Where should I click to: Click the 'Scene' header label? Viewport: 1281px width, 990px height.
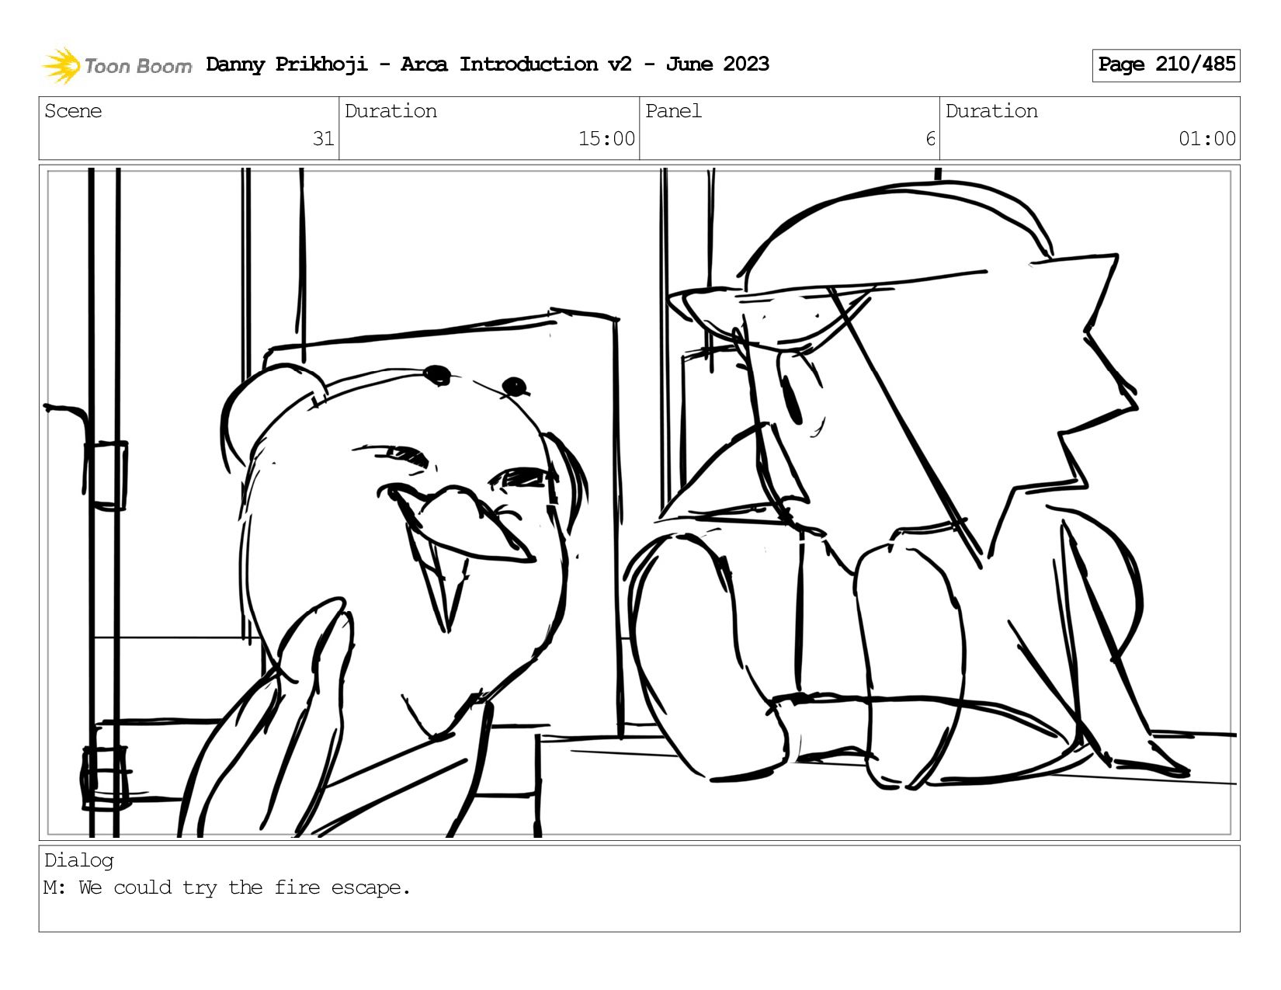[73, 111]
